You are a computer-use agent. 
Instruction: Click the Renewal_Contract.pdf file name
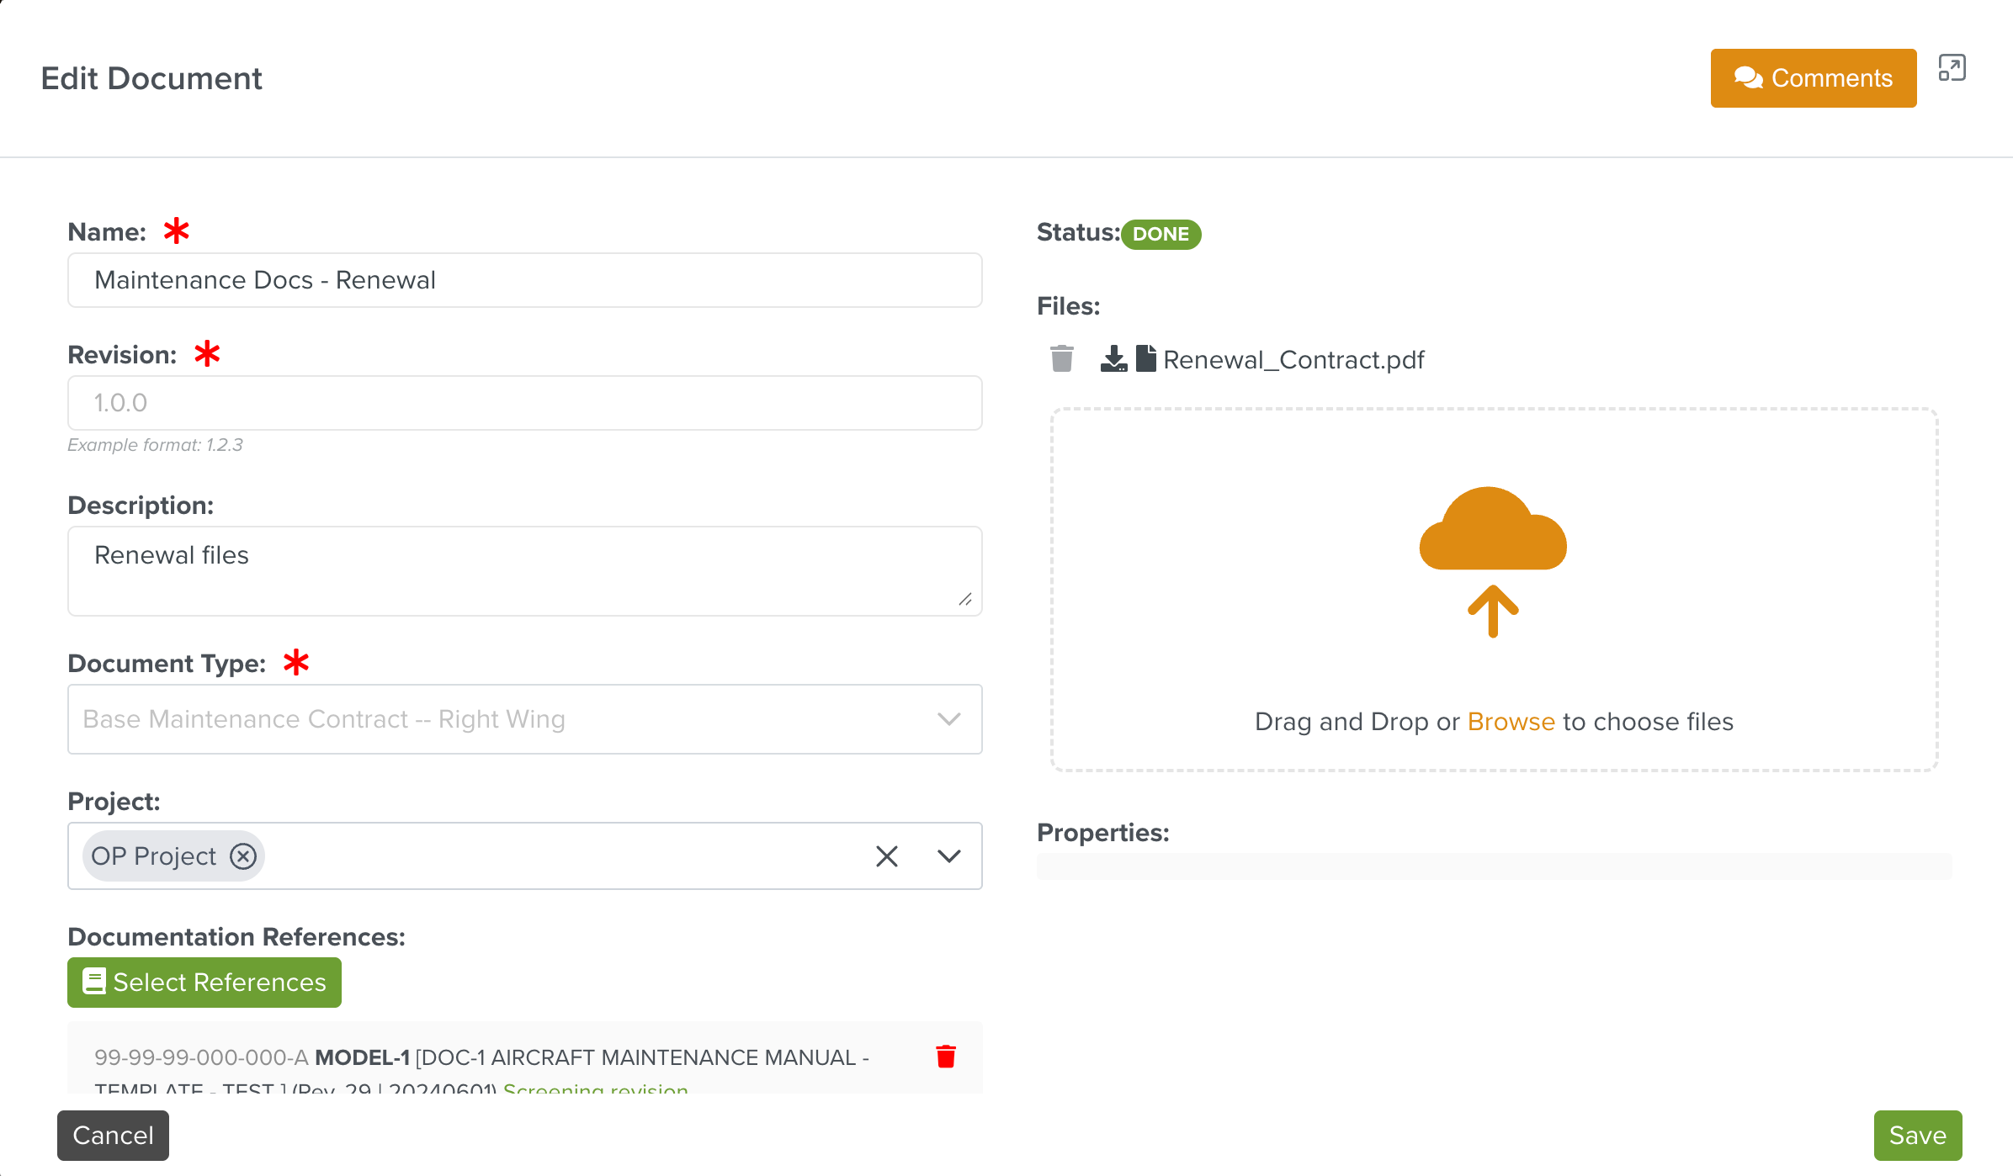pos(1293,360)
